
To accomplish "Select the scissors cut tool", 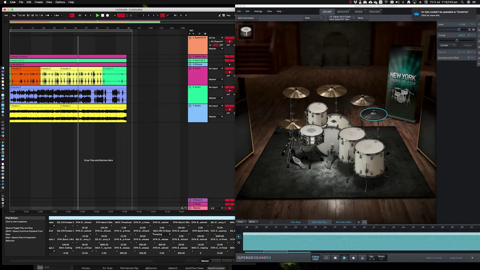I will pyautogui.click(x=238, y=242).
